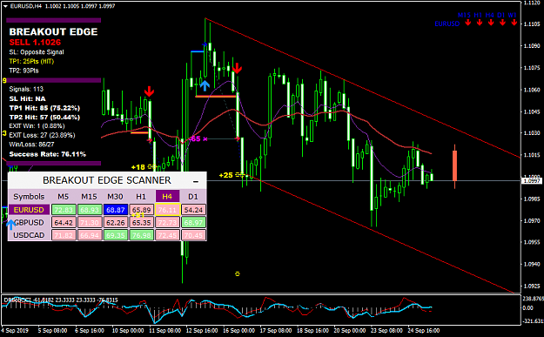This screenshot has width=544, height=337.
Task: Choose the EURUSD symbol in the scanner
Action: pos(29,210)
